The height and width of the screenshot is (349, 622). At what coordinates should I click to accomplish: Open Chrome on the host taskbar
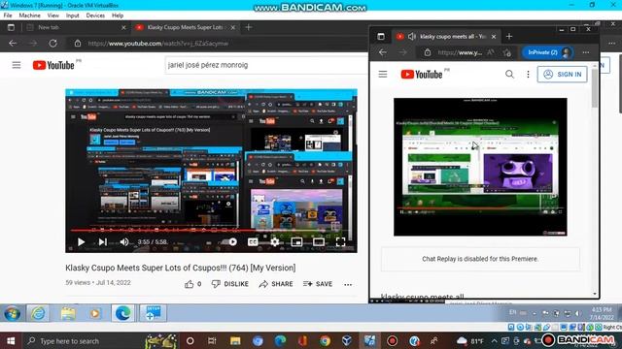pos(325,341)
